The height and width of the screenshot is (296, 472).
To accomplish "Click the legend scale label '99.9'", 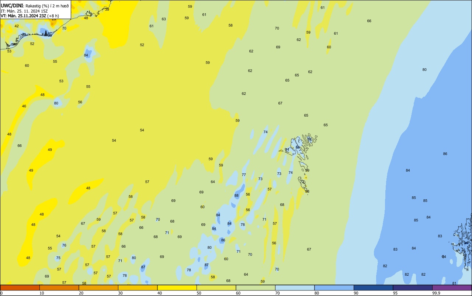I will [x=436, y=293].
